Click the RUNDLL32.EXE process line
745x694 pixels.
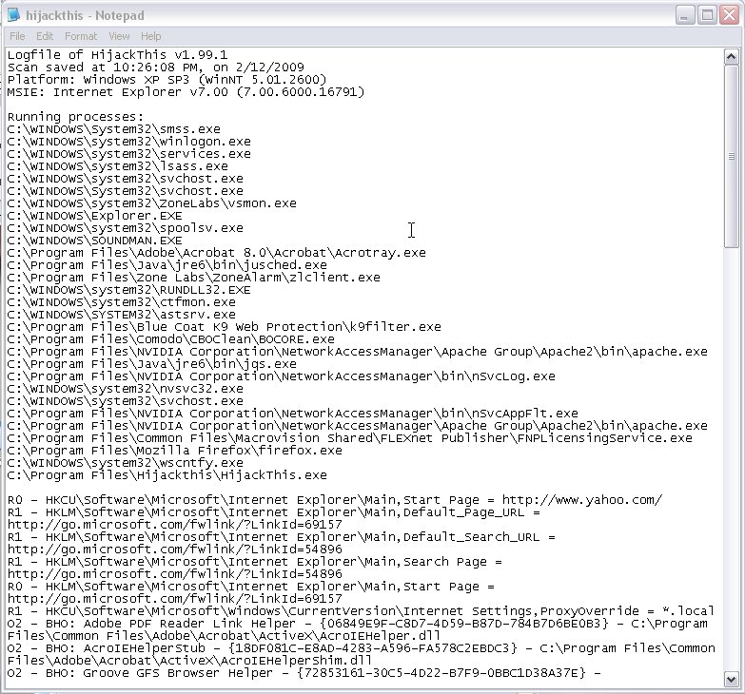tap(129, 290)
